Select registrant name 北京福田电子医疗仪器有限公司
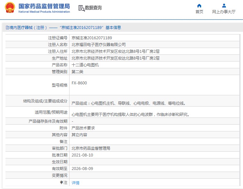This screenshot has width=243, height=189. pyautogui.click(x=98, y=45)
